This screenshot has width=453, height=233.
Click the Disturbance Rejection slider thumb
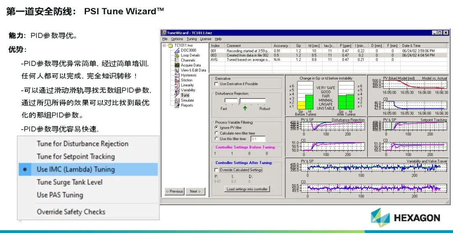click(239, 100)
